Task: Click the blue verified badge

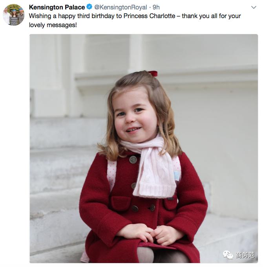Action: point(89,7)
